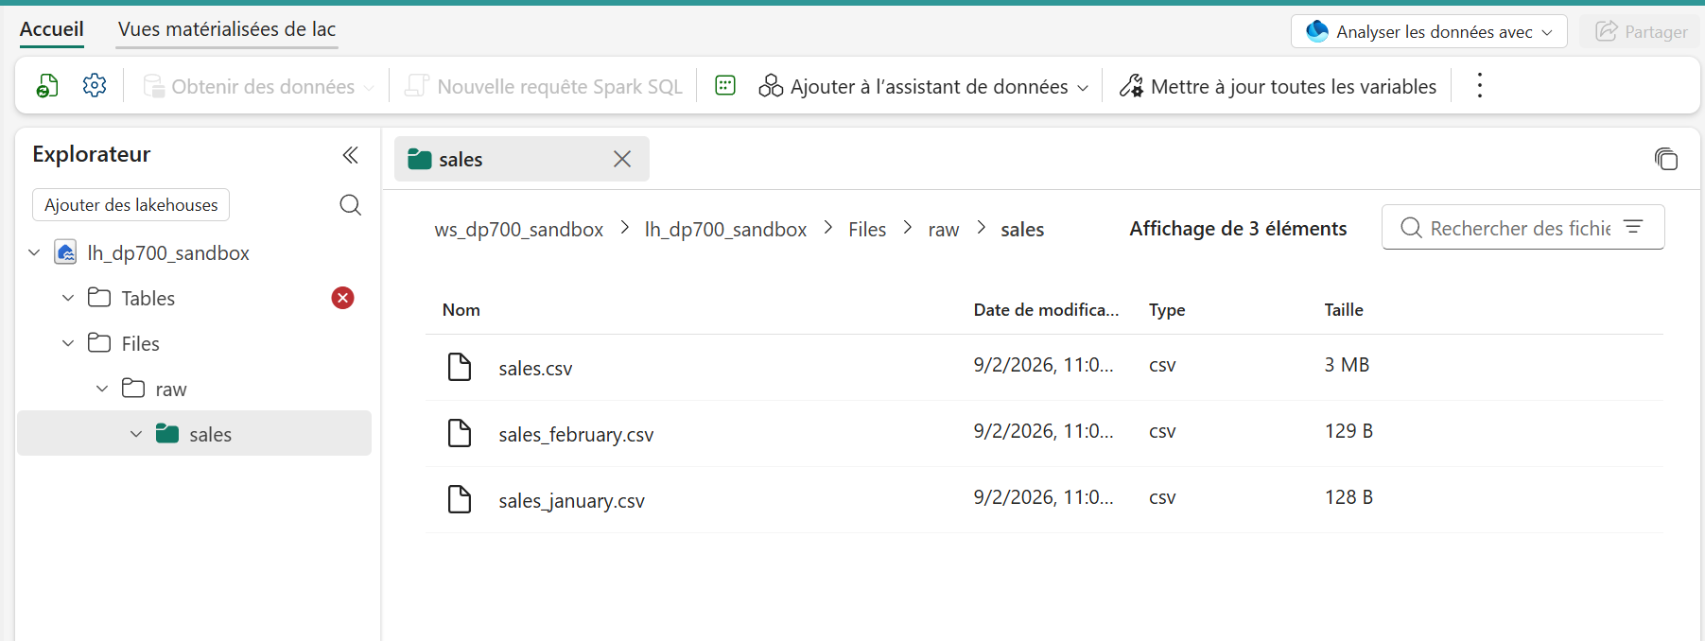This screenshot has height=641, width=1705.
Task: Collapse the lh_dp700_sandbox tree node chevron
Action: click(x=34, y=252)
